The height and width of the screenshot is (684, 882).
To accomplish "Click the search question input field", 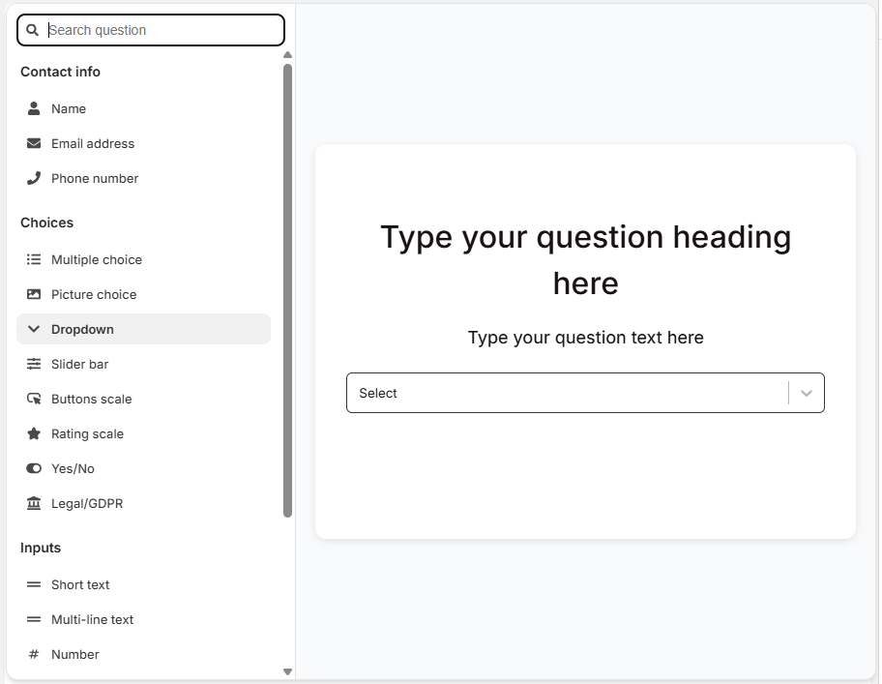I will click(x=150, y=30).
